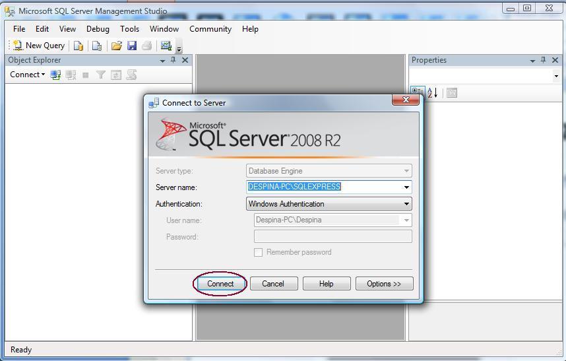Click the New Query toolbar button
Screen dimensions: 566x361
click(x=39, y=46)
